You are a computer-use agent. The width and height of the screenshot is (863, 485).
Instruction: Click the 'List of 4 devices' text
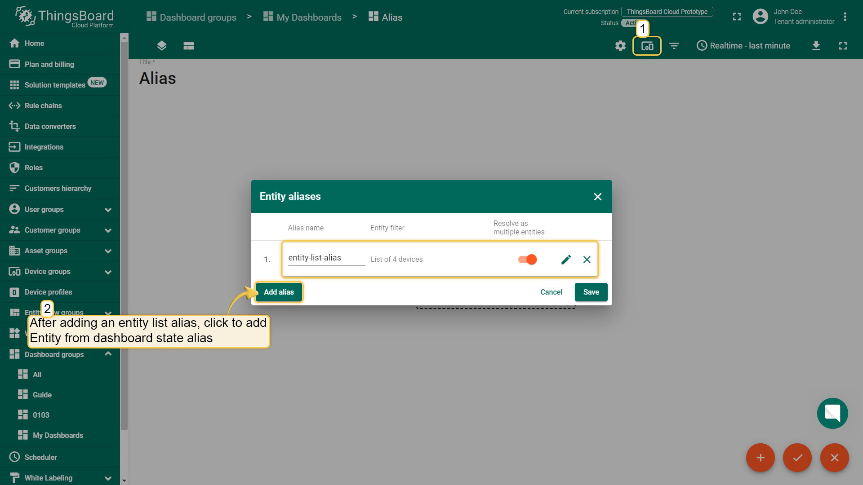396,260
